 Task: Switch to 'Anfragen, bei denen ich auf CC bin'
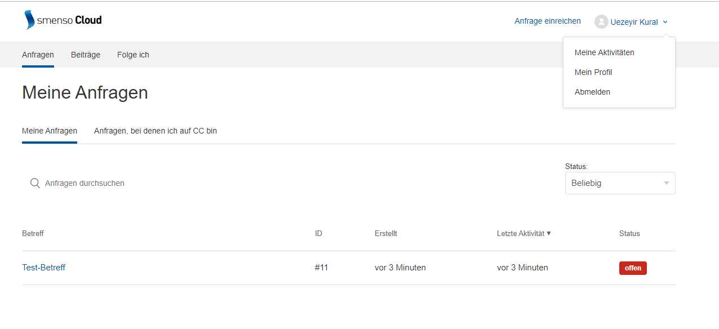(156, 131)
